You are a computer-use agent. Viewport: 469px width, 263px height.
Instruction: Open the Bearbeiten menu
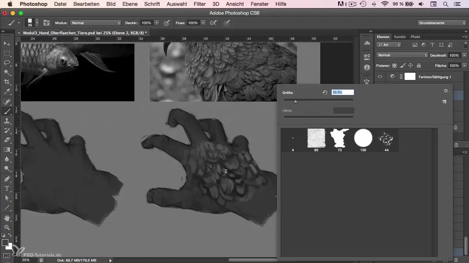tap(86, 4)
